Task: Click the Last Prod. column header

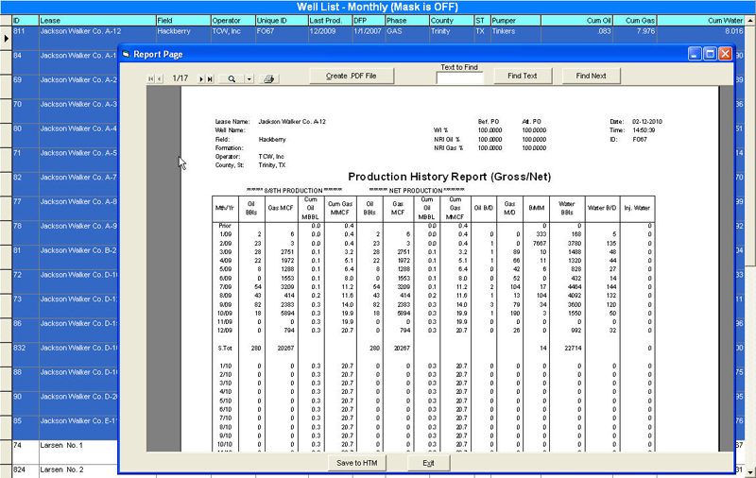Action: 330,20
